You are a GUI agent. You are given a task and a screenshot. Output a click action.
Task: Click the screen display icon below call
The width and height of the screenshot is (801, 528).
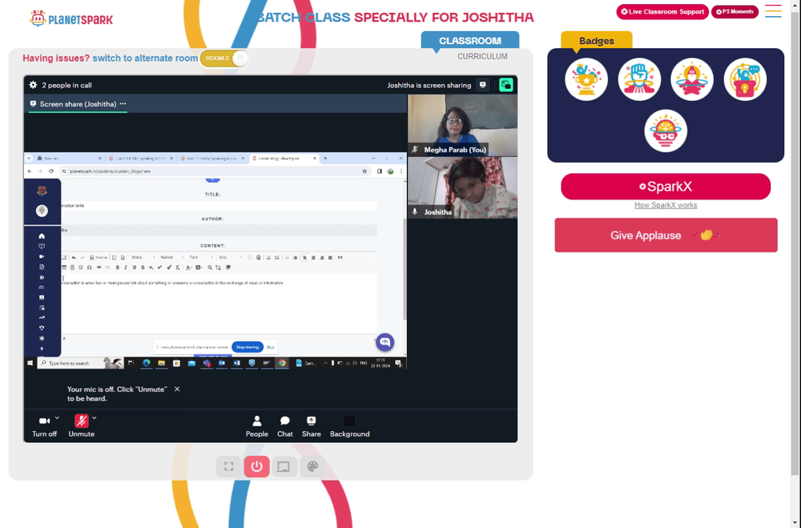click(284, 466)
